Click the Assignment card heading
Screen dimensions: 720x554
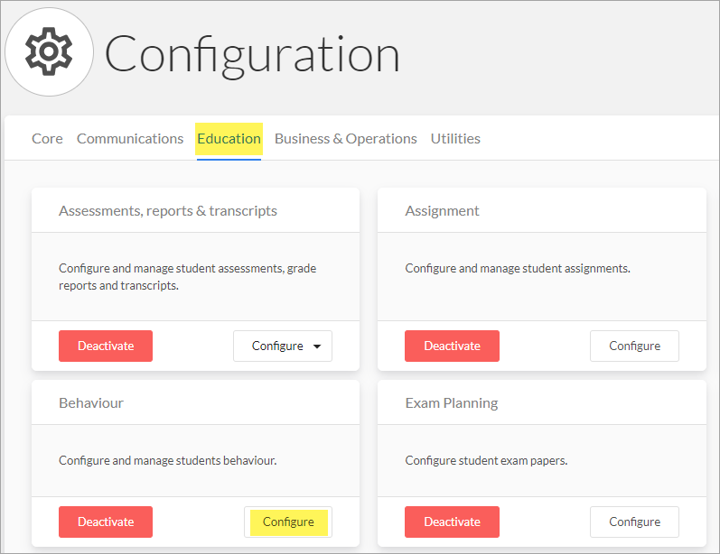pyautogui.click(x=442, y=211)
